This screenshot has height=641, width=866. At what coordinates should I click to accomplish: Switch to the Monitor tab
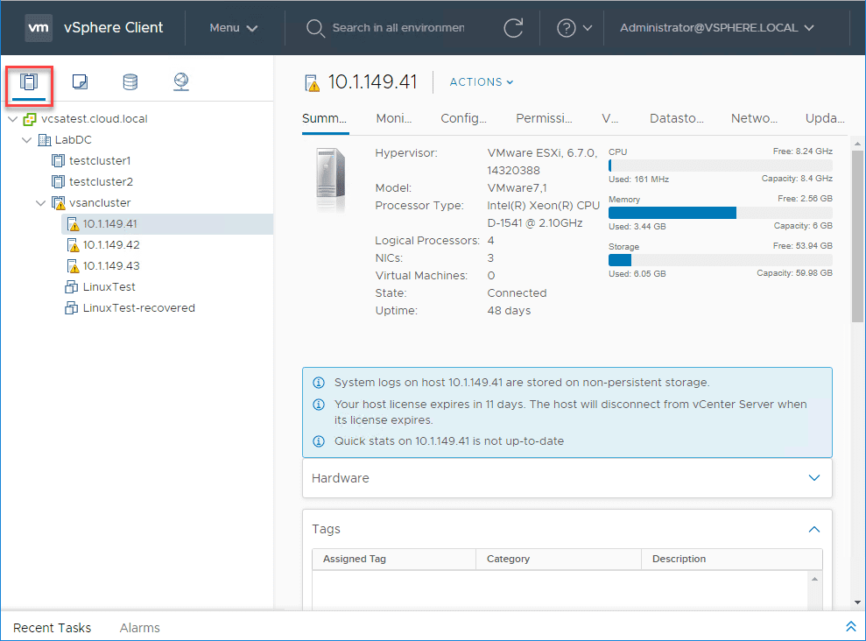(394, 119)
